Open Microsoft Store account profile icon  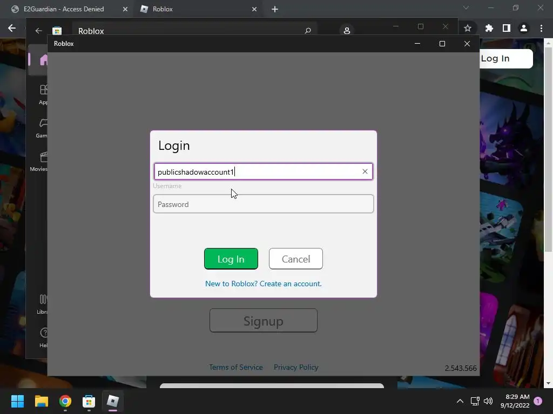(347, 31)
